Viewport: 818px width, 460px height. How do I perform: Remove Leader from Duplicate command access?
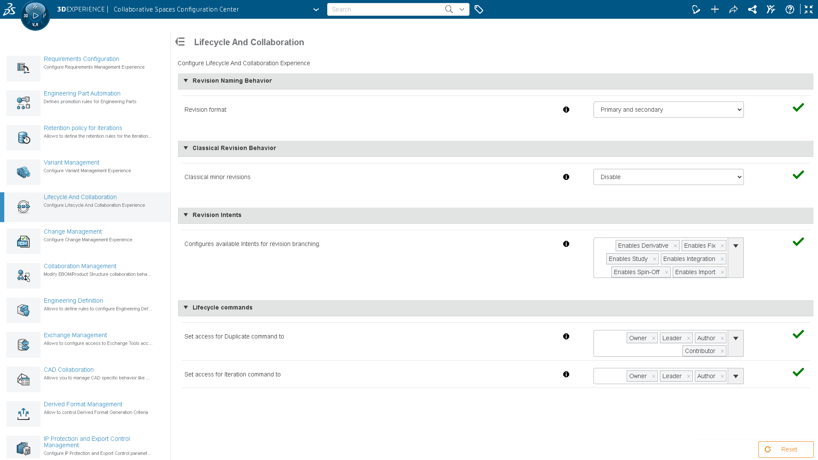pos(688,338)
